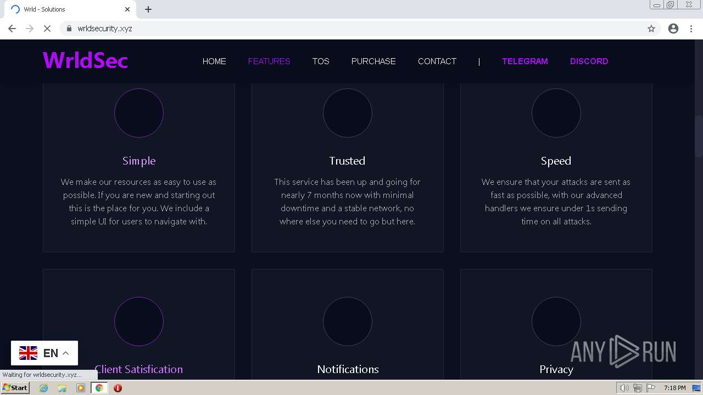Go to the HOME menu item
Image resolution: width=703 pixels, height=395 pixels.
214,61
